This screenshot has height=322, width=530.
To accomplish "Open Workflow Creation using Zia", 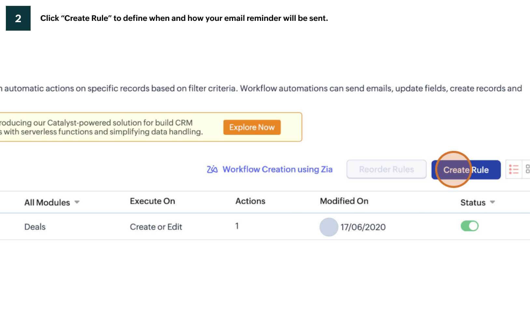I will coord(277,169).
